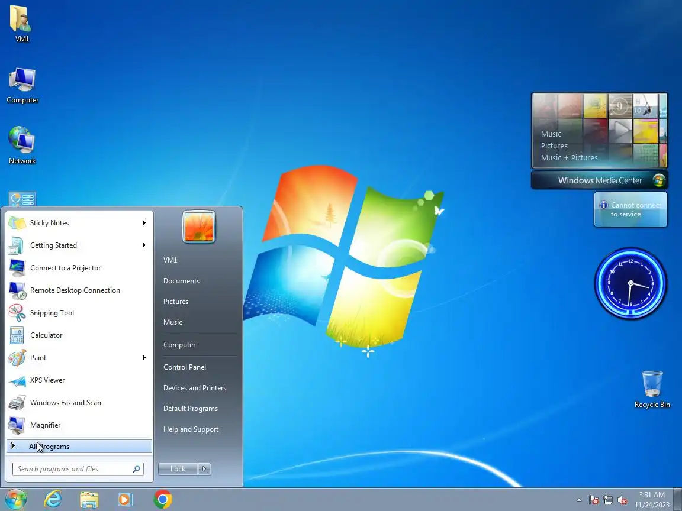
Task: Open Pictures from the Start menu
Action: coord(176,302)
